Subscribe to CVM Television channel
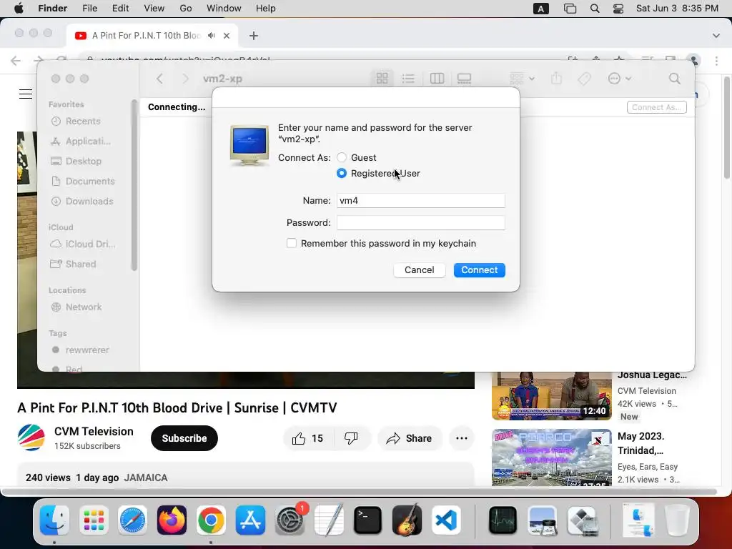The height and width of the screenshot is (549, 732). pyautogui.click(x=184, y=438)
